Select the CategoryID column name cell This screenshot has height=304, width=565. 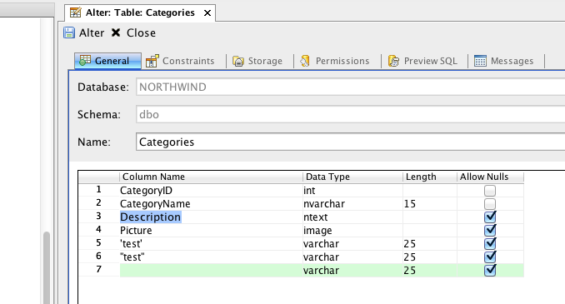211,190
